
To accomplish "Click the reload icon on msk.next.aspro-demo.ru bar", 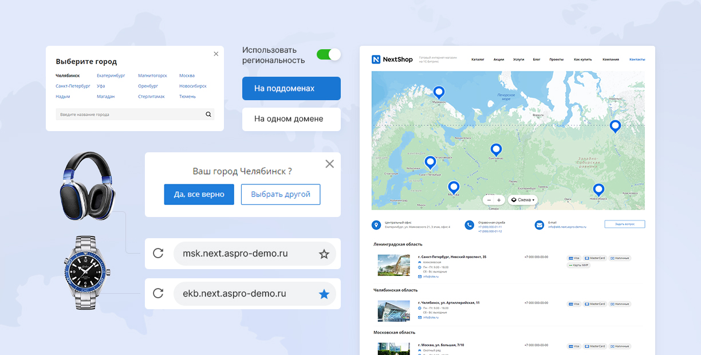I will pyautogui.click(x=158, y=253).
